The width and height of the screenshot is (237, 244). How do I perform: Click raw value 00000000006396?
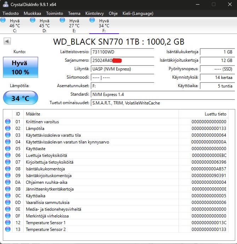pos(209,162)
